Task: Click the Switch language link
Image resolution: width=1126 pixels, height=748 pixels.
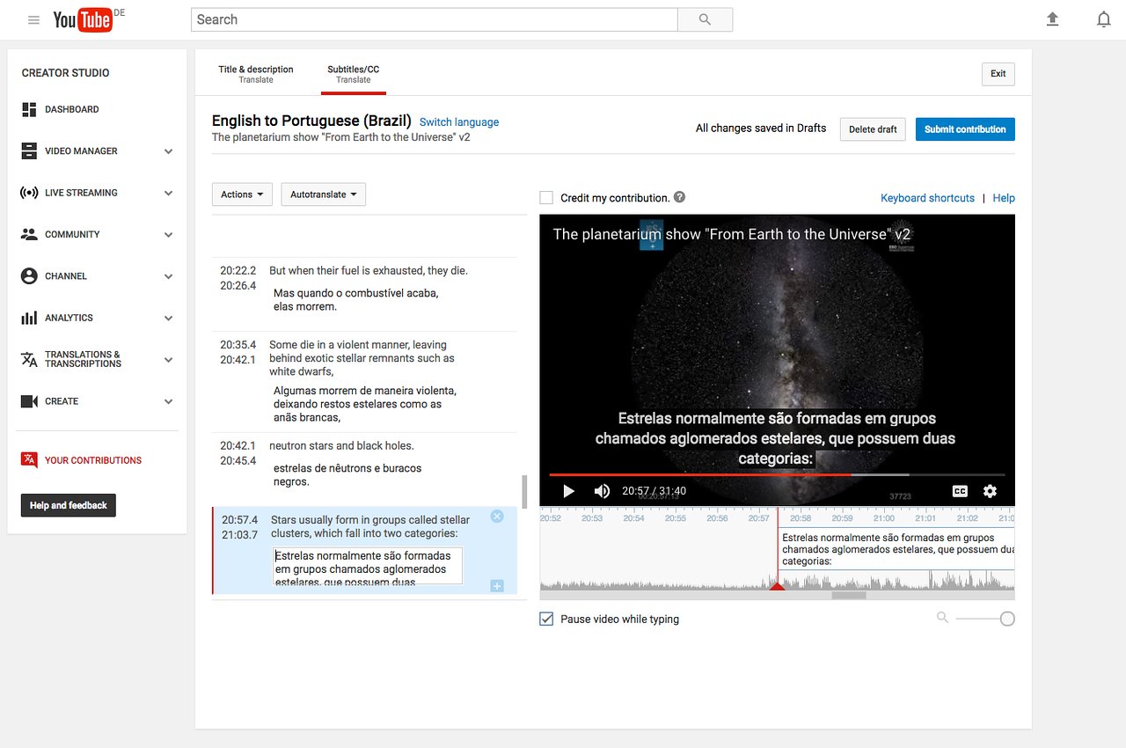Action: click(459, 122)
